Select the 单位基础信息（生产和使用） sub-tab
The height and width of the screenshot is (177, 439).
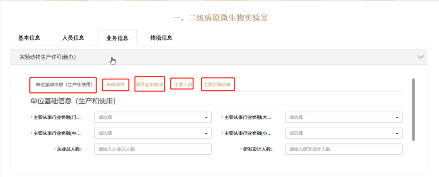[64, 85]
